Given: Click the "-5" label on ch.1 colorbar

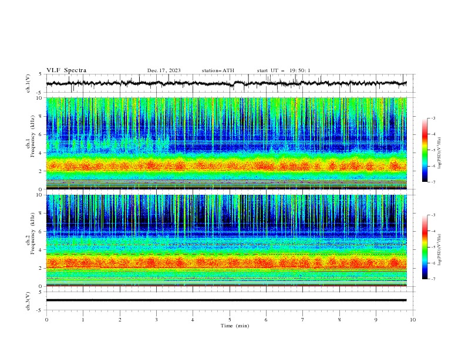Looking at the screenshot, I should coord(433,150).
